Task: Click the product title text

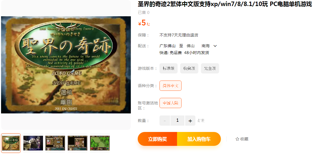Action: point(225,4)
